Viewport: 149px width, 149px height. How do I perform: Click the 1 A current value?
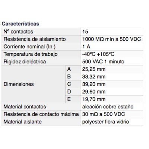pos(86,47)
